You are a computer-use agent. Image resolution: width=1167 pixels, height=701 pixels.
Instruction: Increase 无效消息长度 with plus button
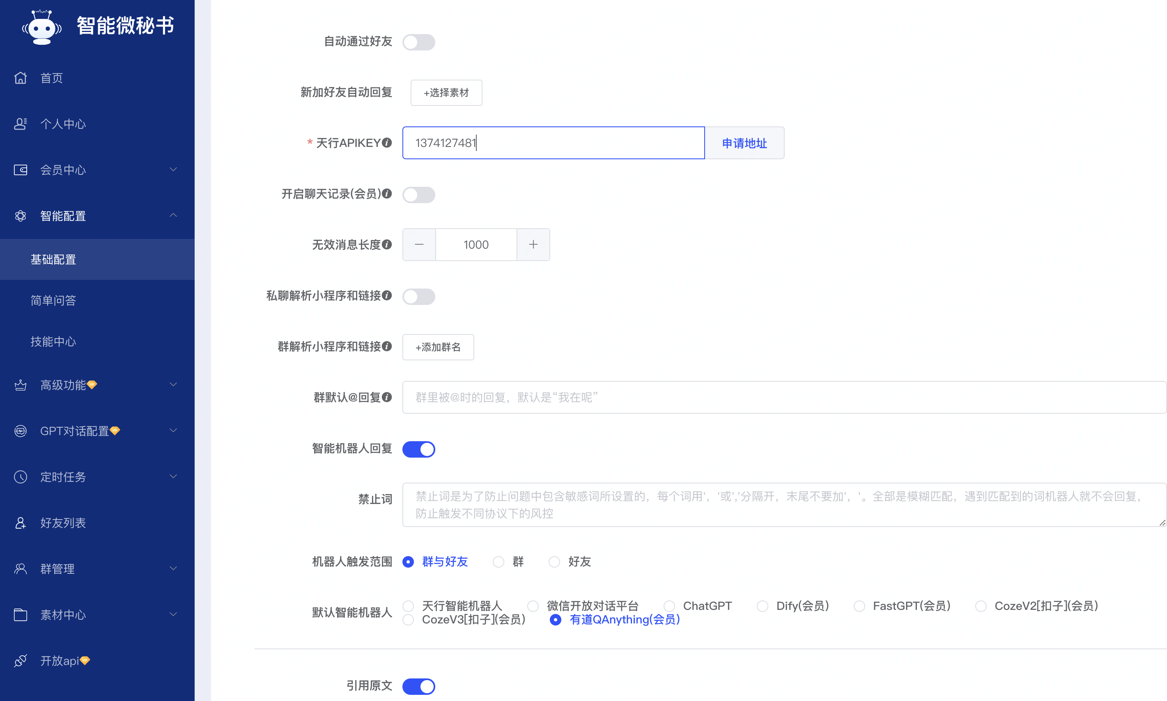533,245
